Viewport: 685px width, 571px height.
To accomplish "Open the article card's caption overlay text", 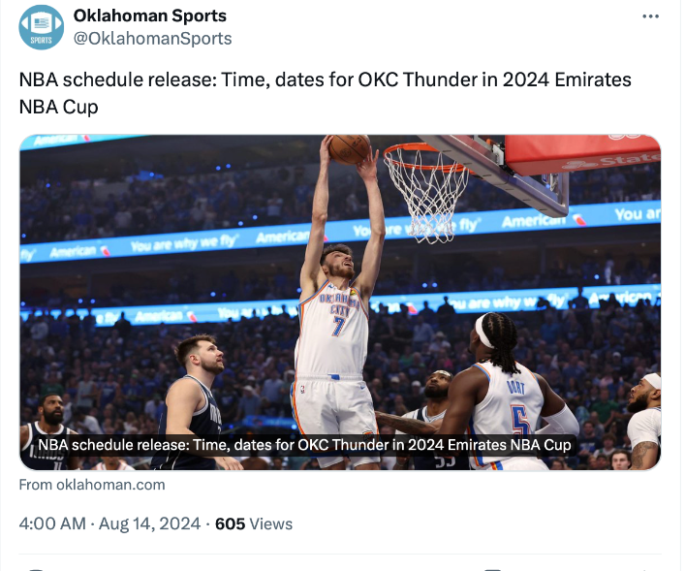I will tap(304, 445).
